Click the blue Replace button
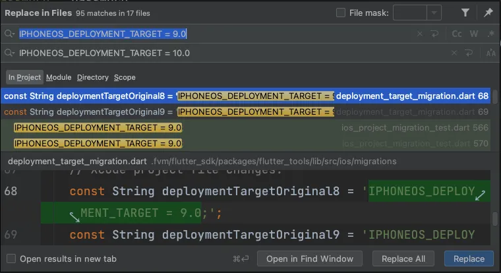Viewport: 501px width, 273px height. (x=469, y=258)
